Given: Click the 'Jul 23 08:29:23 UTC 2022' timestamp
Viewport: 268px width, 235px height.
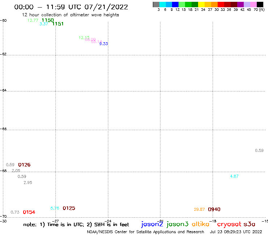Looking at the screenshot, I should [236, 232].
